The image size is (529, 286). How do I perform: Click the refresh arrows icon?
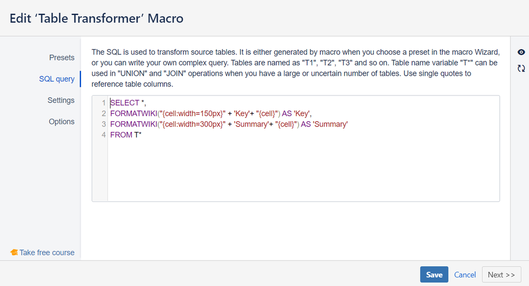(x=522, y=68)
